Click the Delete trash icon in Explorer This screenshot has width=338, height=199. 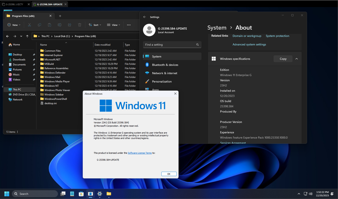79,25
